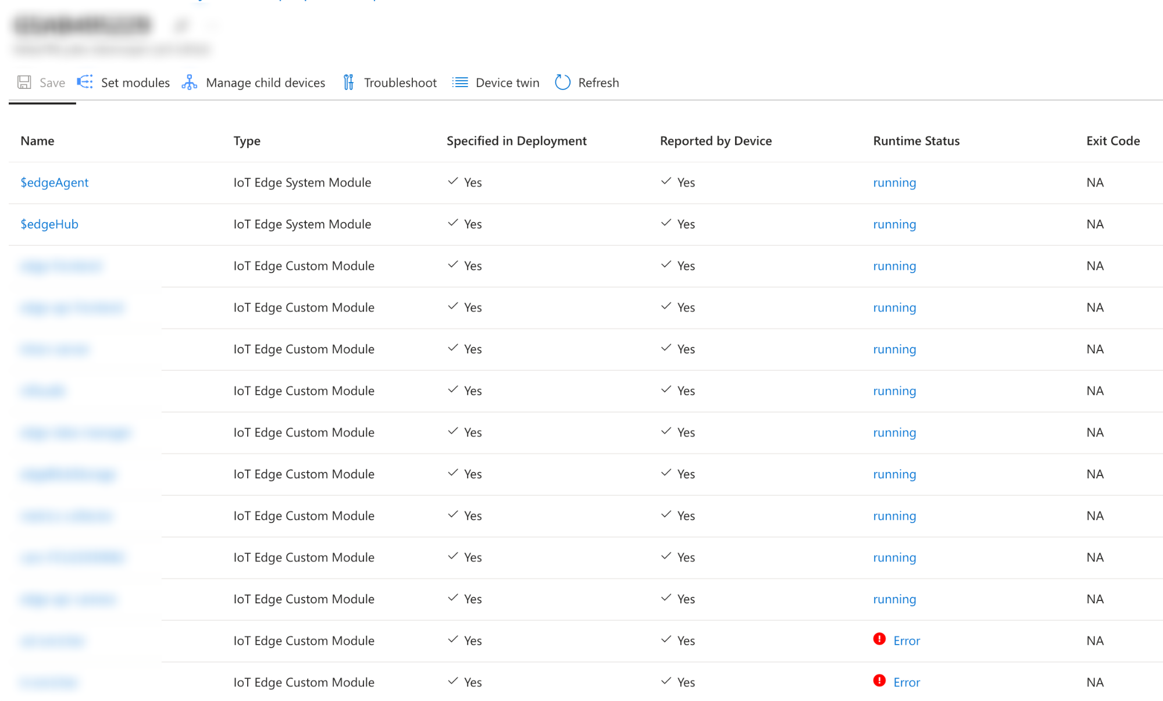The image size is (1163, 701).
Task: Click the Yes checkmark for $edgeAgent deployment
Action: click(454, 181)
